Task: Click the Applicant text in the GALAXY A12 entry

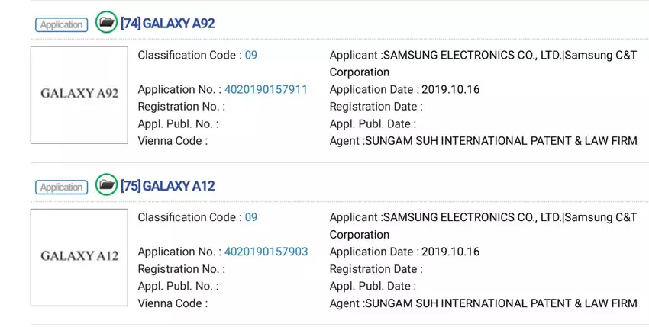Action: point(483,217)
